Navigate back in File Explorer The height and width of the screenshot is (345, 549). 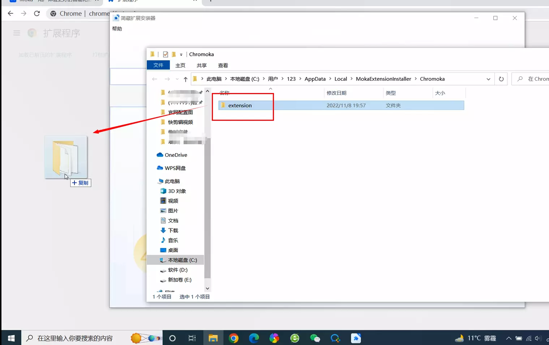pos(155,79)
